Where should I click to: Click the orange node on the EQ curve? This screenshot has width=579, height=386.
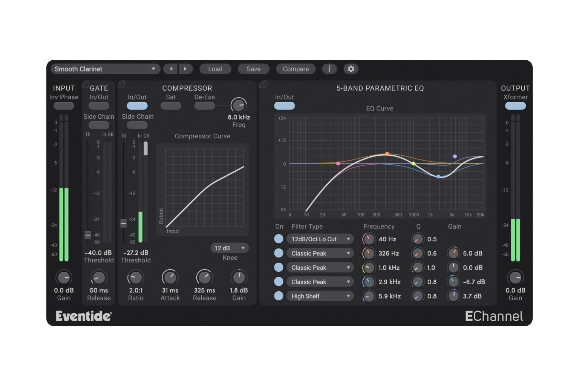point(387,154)
